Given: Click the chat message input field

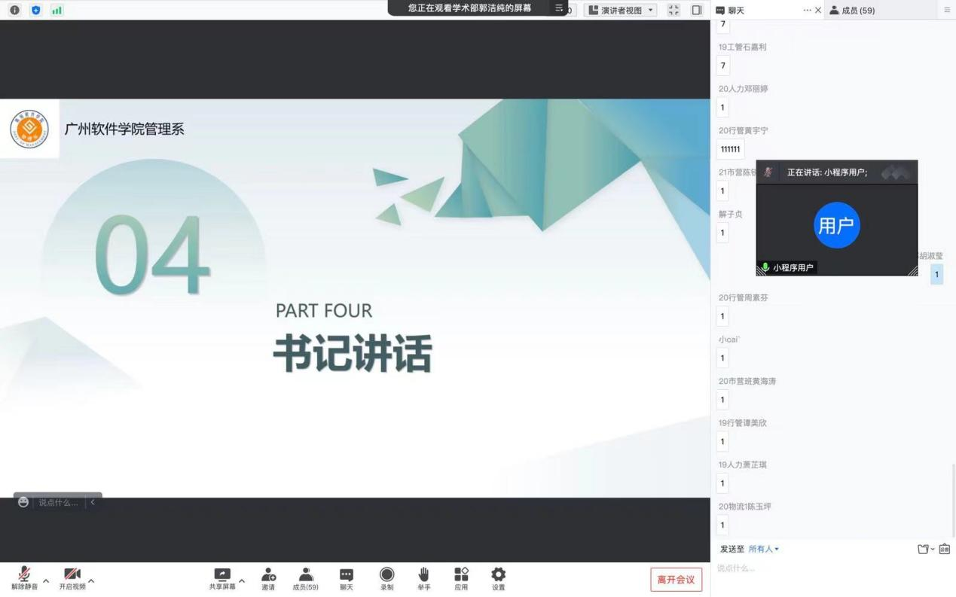Looking at the screenshot, I should (x=829, y=568).
